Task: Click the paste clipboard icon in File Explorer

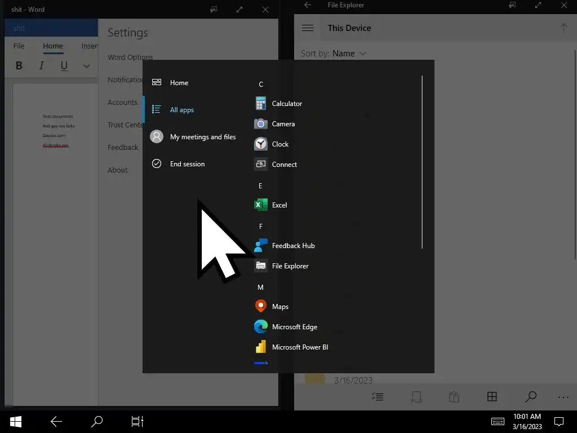Action: 454,396
